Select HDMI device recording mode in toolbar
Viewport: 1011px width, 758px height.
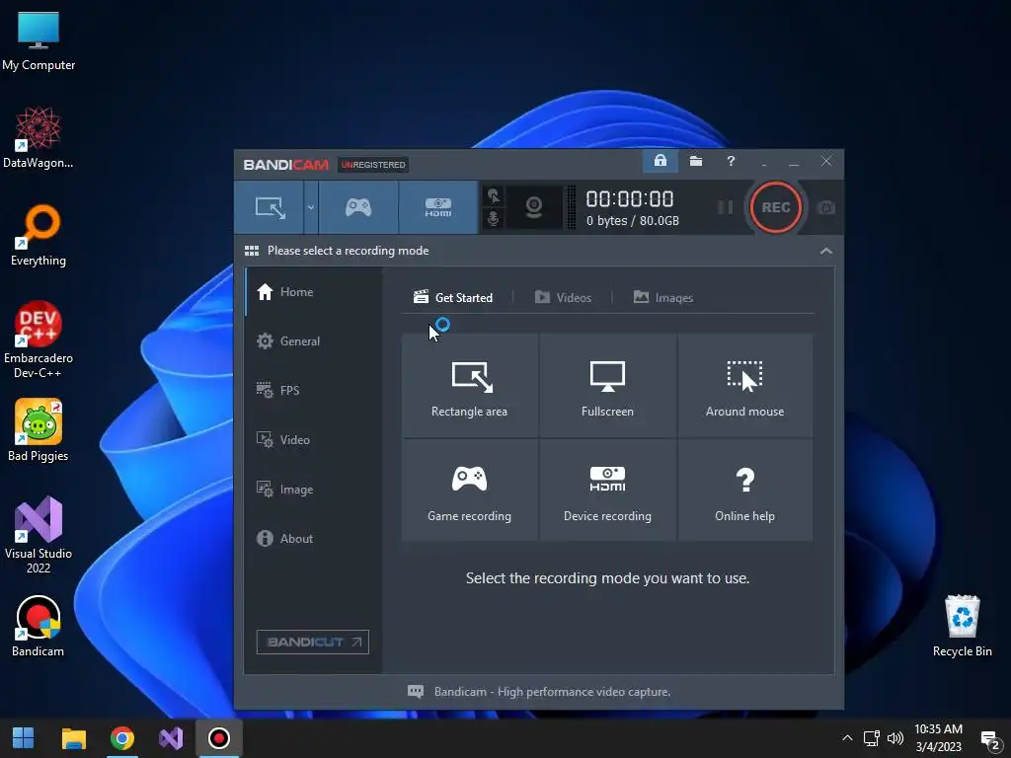438,207
